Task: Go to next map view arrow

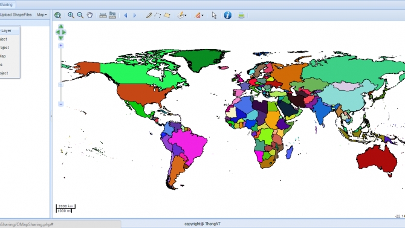Action: (x=135, y=16)
